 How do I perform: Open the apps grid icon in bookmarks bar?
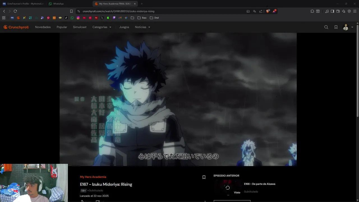(4, 18)
